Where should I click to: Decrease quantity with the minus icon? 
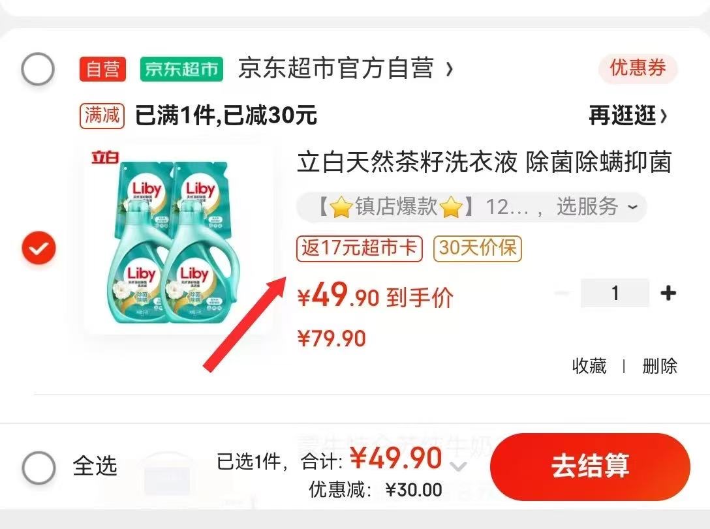[x=562, y=293]
